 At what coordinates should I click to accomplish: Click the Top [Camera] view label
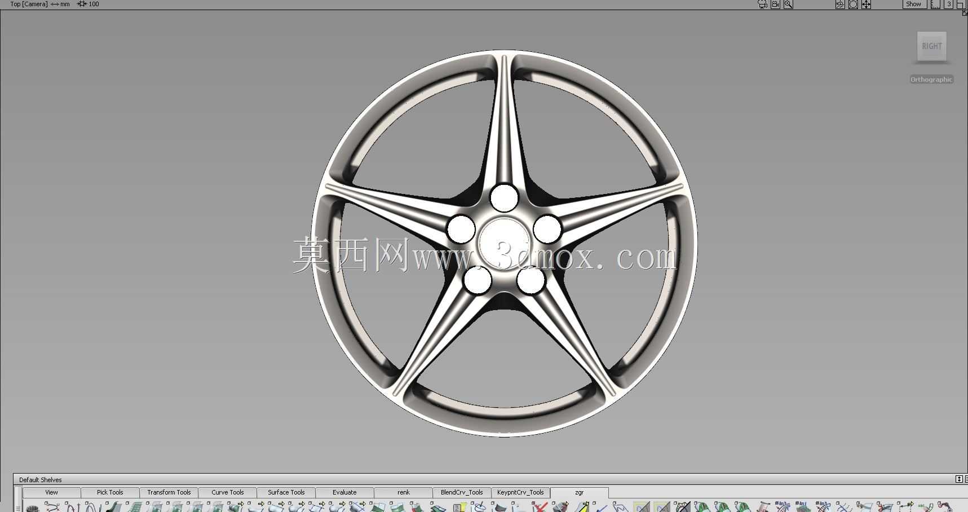(29, 4)
